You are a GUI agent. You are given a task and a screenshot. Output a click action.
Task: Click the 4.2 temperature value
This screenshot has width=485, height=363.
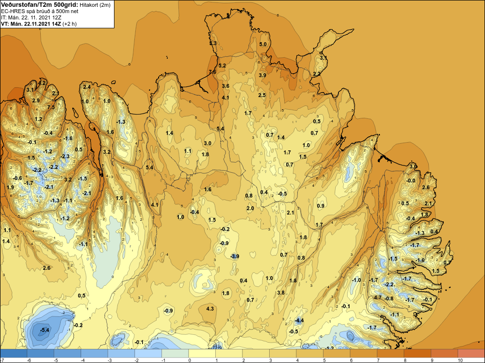42,83
